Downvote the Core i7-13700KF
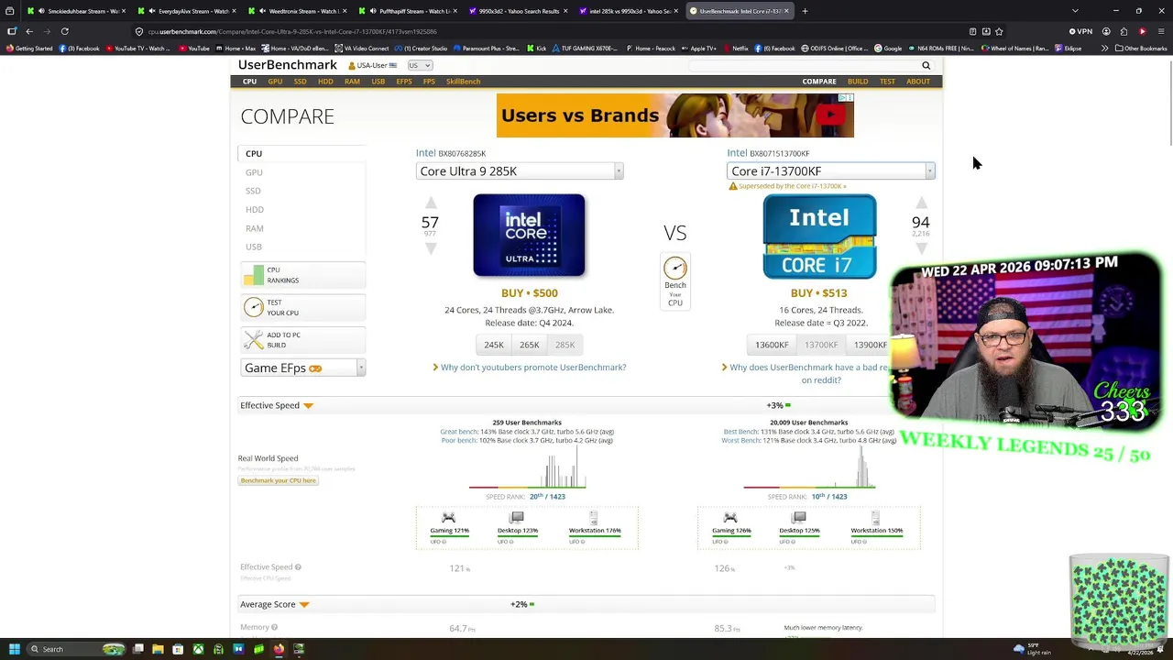Viewport: 1173px width, 660px height. pyautogui.click(x=921, y=248)
